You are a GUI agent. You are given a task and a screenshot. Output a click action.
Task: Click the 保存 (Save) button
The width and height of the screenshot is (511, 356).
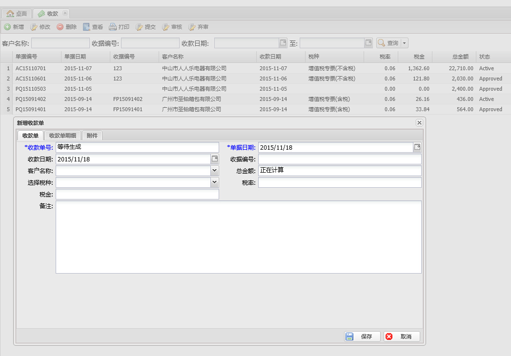362,336
